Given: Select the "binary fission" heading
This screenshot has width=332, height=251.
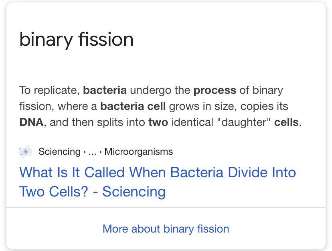Looking at the screenshot, I should [x=76, y=39].
